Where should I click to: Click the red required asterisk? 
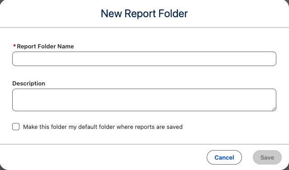pos(14,46)
